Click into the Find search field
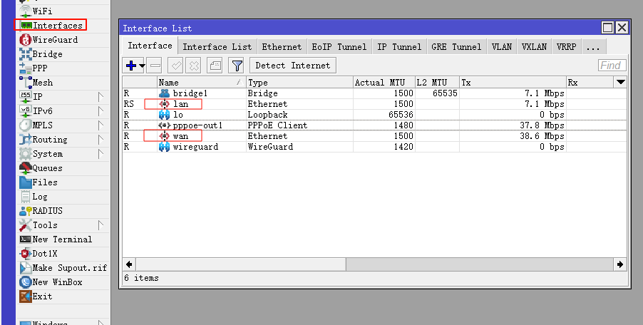Screen dimensions: 643x325 click(x=612, y=66)
